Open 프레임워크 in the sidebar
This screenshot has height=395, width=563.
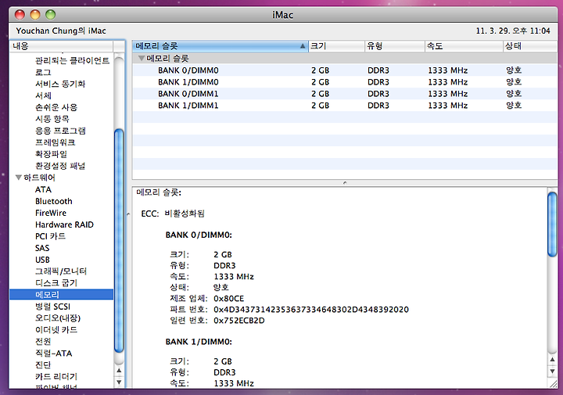[55, 142]
